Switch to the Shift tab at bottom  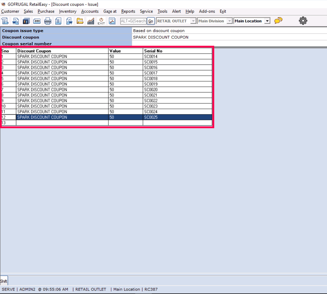tap(4, 281)
